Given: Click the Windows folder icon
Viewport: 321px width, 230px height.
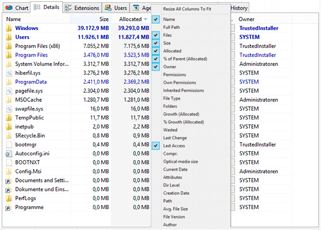Looking at the screenshot, I should 9,28.
